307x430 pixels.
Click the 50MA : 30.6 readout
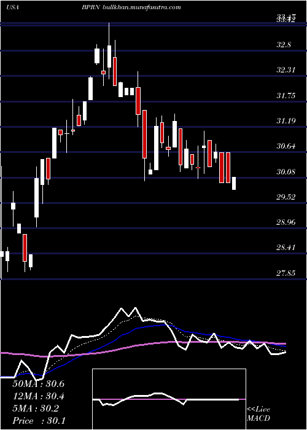click(39, 384)
